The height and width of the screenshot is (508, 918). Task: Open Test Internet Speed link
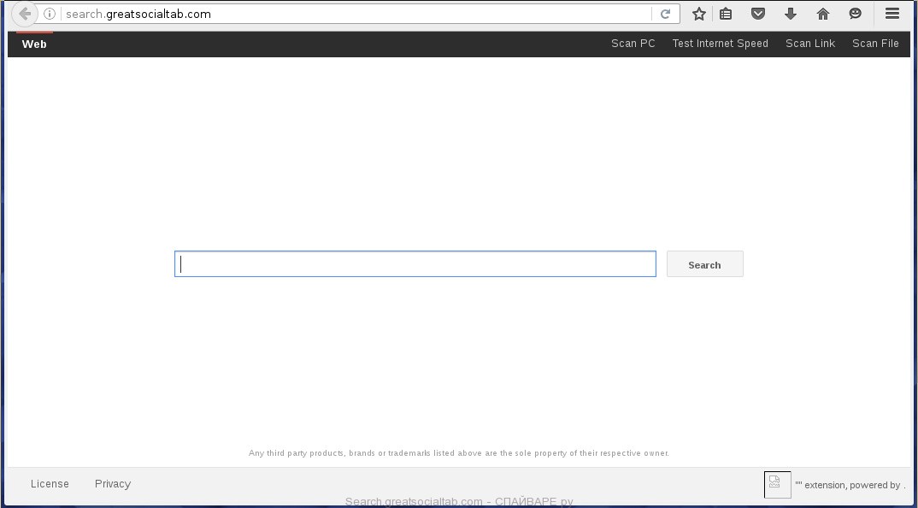tap(720, 44)
